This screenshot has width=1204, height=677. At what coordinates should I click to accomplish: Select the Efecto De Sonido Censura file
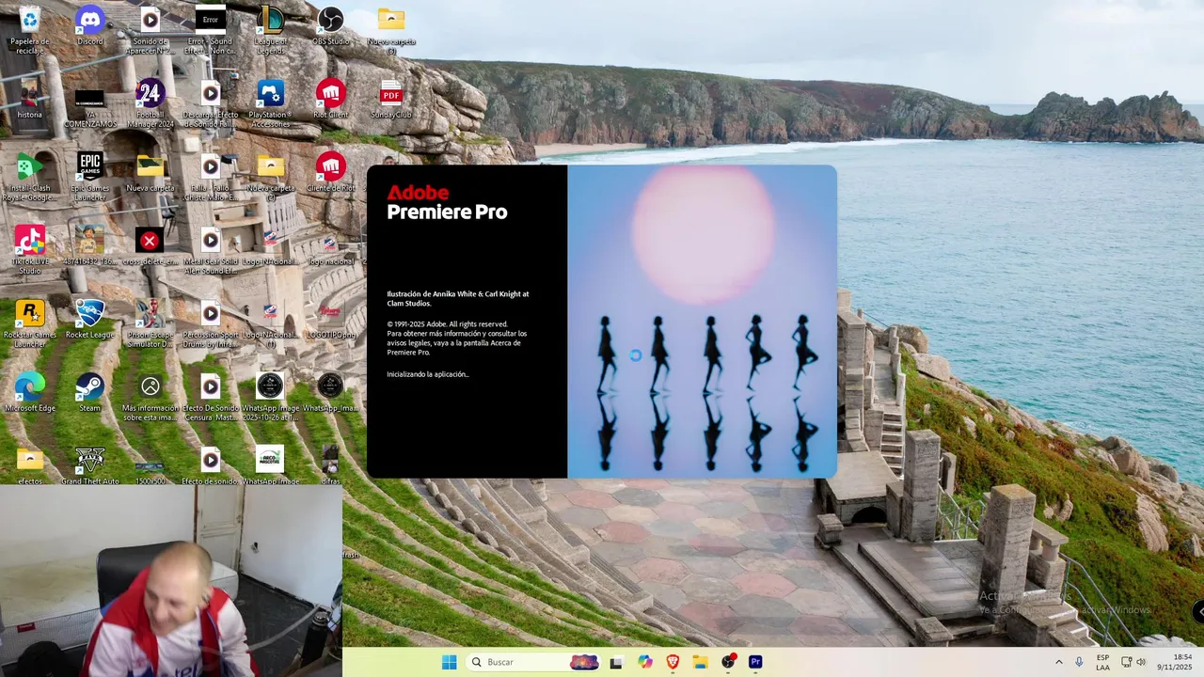pos(210,397)
